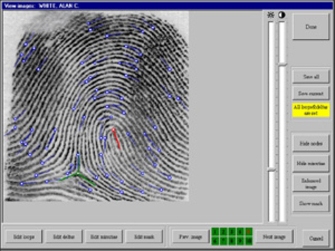The image size is (335, 251).
Task: Select image number 1 in the green grid
Action: pos(215,232)
